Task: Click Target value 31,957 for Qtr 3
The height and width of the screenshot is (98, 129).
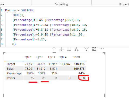Action: click(x=53, y=64)
